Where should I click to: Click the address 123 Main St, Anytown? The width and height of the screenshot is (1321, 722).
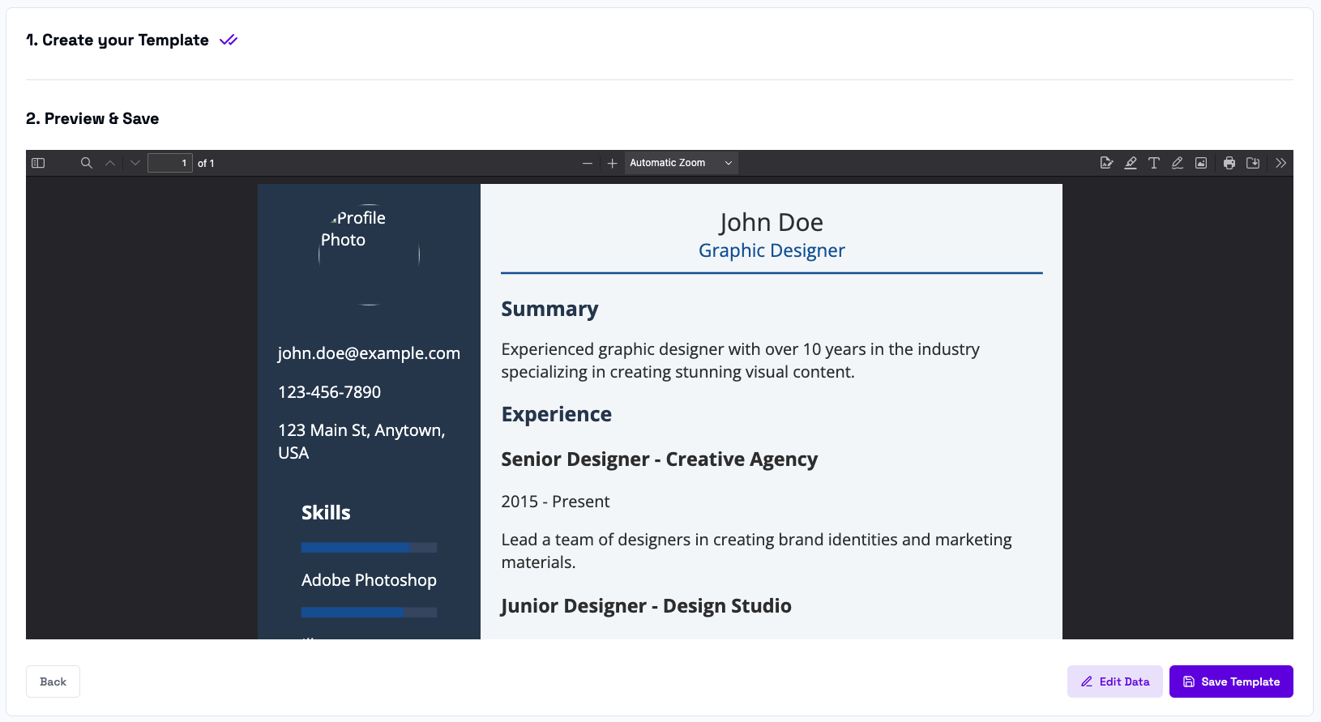[x=361, y=442]
